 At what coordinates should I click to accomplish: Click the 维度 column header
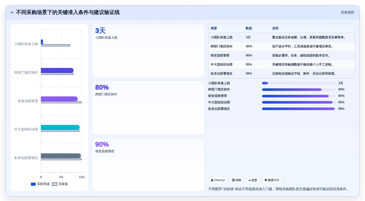coord(214,28)
